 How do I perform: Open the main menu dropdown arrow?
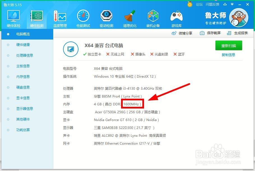point(231,4)
